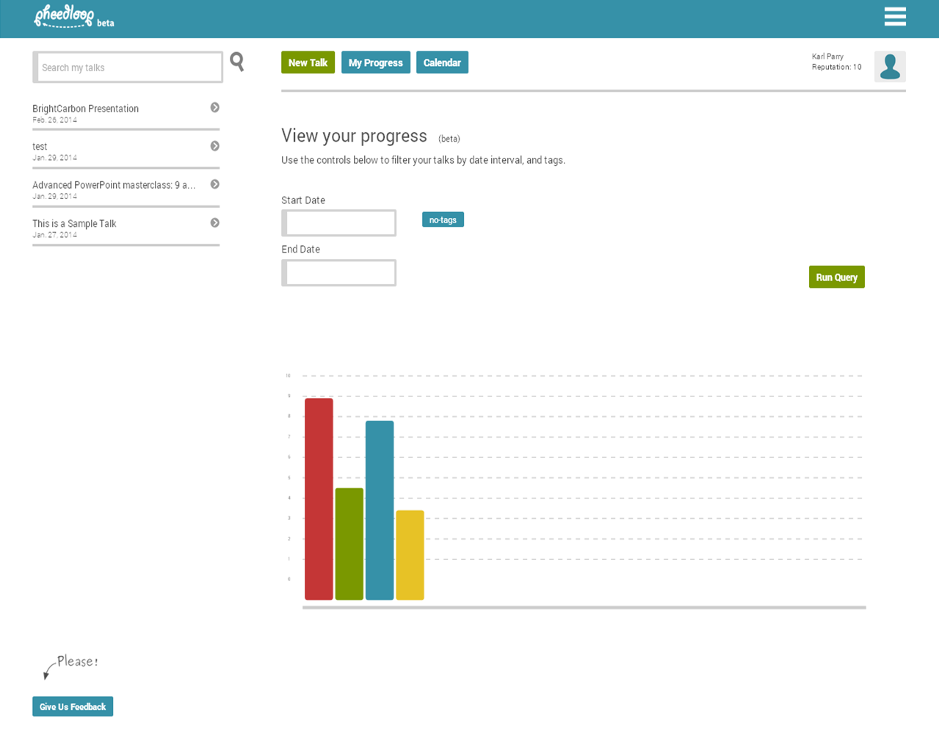This screenshot has width=939, height=751.
Task: Open the BrightCarbon Presentation talk title
Action: (x=86, y=109)
